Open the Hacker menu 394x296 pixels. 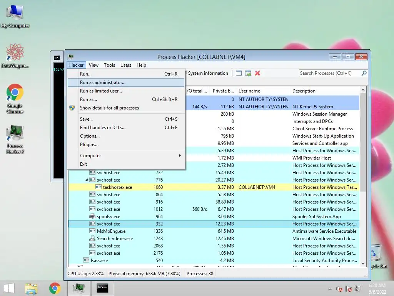[77, 65]
